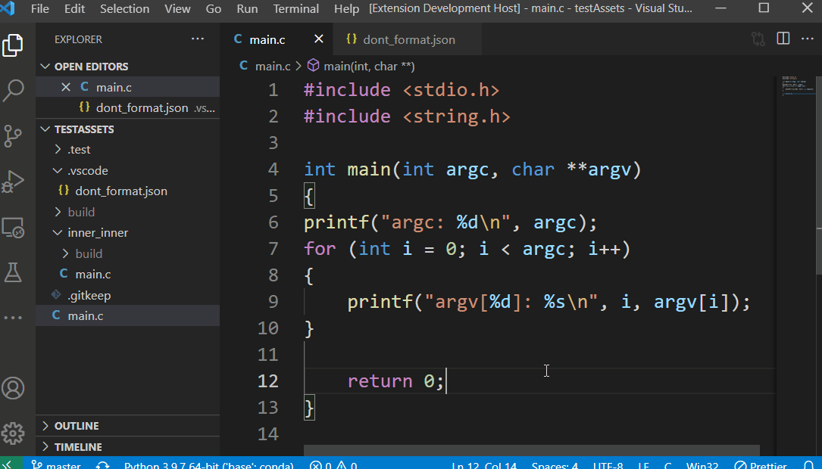Open the Source Control view
Screen dimensions: 822x469
(14, 136)
